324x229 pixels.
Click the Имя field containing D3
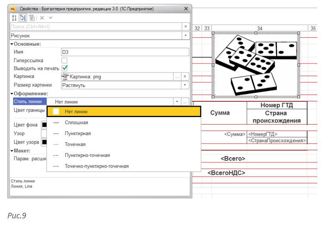(125, 52)
